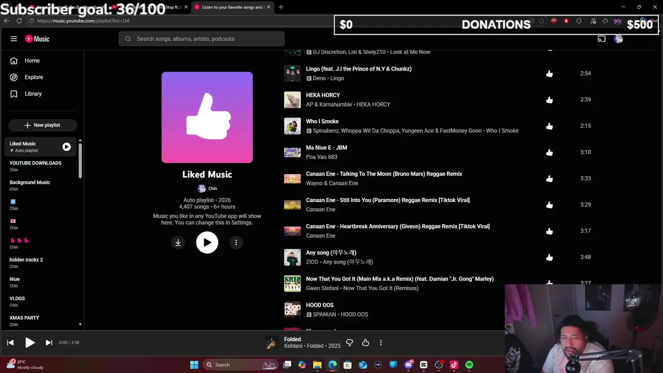
Task: Dislike the now-playing song Folded
Action: click(x=350, y=343)
